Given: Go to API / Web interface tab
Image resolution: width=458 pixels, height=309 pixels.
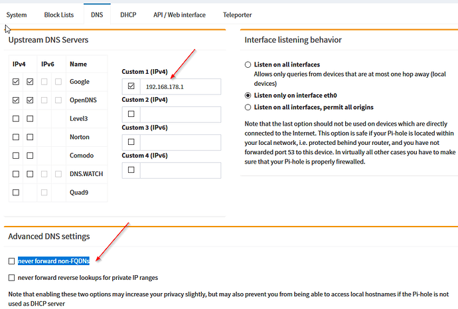Looking at the screenshot, I should 179,15.
